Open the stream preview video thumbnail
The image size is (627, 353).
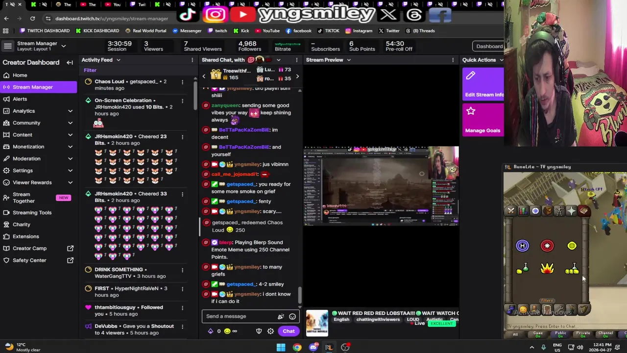coord(381,185)
